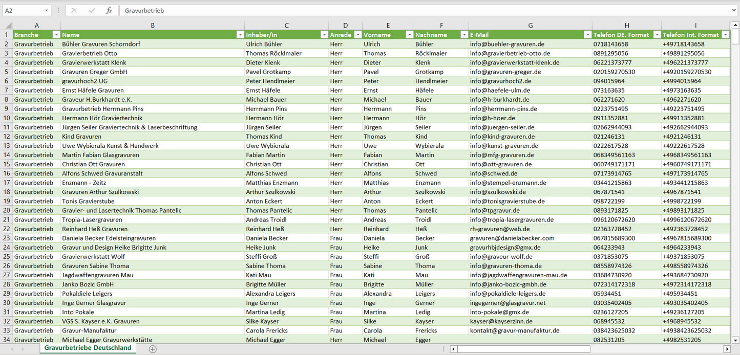The width and height of the screenshot is (740, 355).
Task: Open the Anrede column filter dropdown
Action: [x=357, y=35]
